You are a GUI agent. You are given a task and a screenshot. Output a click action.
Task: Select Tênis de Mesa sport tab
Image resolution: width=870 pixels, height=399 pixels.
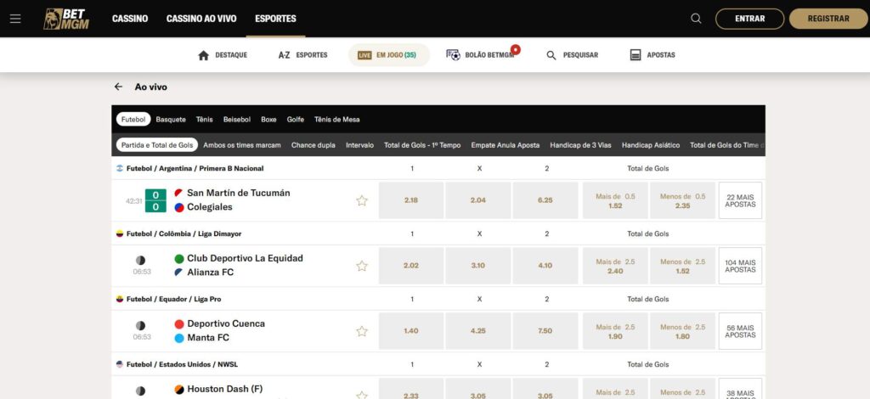[x=336, y=119]
